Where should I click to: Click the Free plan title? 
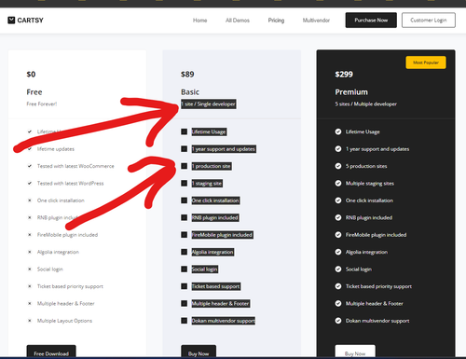[x=34, y=92]
